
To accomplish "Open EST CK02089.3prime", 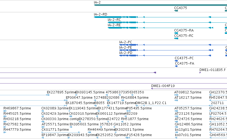I will click(55, 108).
